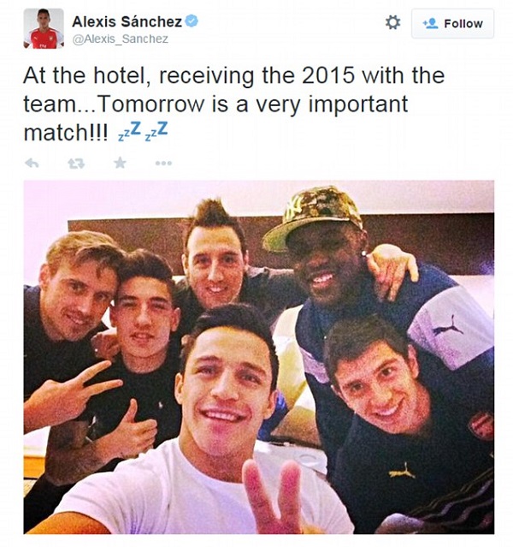Click the reply arrow icon under the tweet
Image resolution: width=513 pixels, height=547 pixels.
(32, 163)
